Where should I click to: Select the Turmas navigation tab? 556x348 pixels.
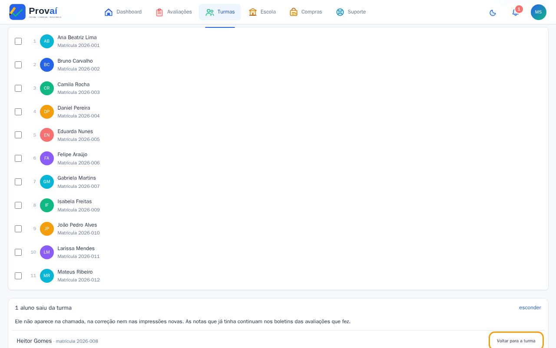coord(220,12)
